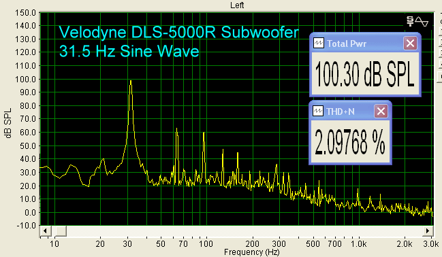Image resolution: width=442 pixels, height=257 pixels.
Task: Close the THD+N readout window
Action: 381,112
